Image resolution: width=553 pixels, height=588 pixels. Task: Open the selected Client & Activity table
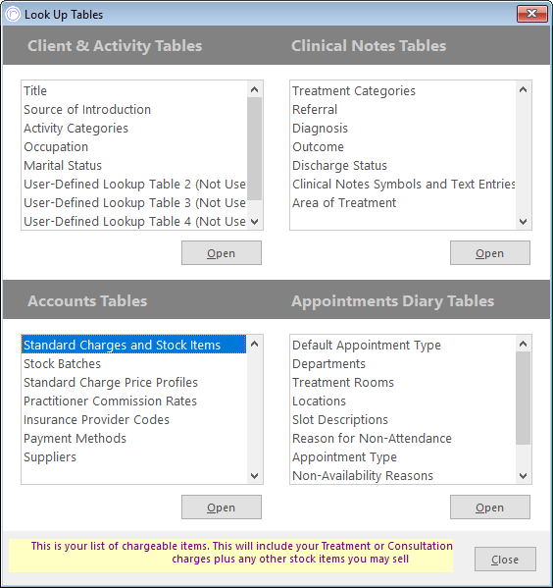pos(222,253)
